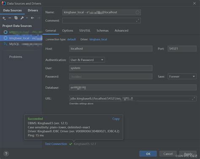Switch to the Drivers tab
The width and height of the screenshot is (200, 159).
pos(33,11)
